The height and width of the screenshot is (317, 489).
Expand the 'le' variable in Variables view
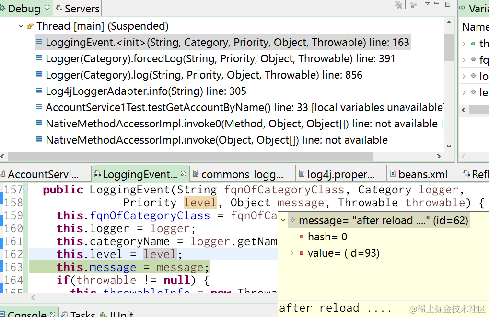click(464, 92)
